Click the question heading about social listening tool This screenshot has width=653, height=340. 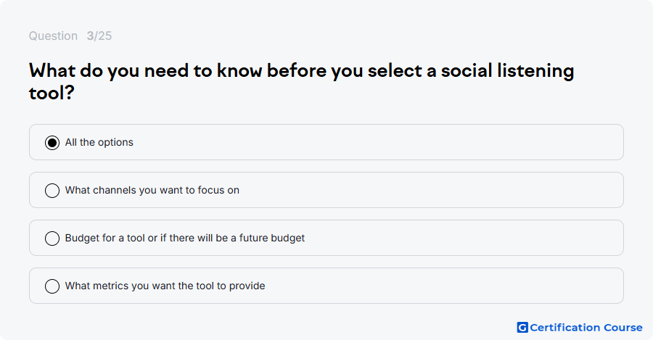(302, 82)
